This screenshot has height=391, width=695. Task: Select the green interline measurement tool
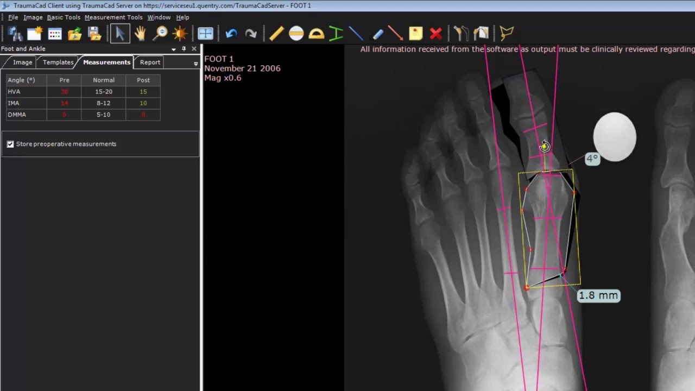point(336,34)
